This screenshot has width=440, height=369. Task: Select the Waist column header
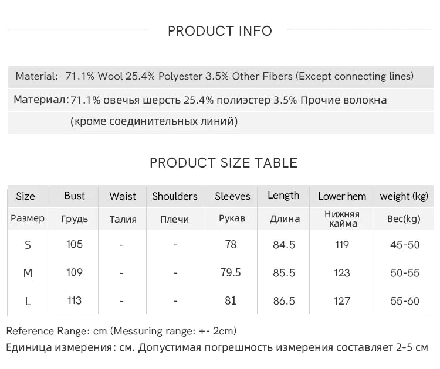tap(123, 196)
